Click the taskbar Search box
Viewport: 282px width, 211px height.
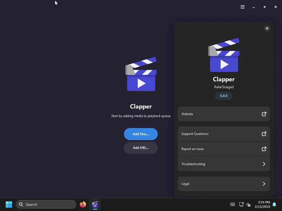46,204
